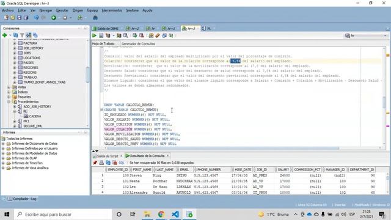Image resolution: width=391 pixels, height=220 pixels.
Task: Click the green plus New Connection icon
Action: [x=4, y=35]
